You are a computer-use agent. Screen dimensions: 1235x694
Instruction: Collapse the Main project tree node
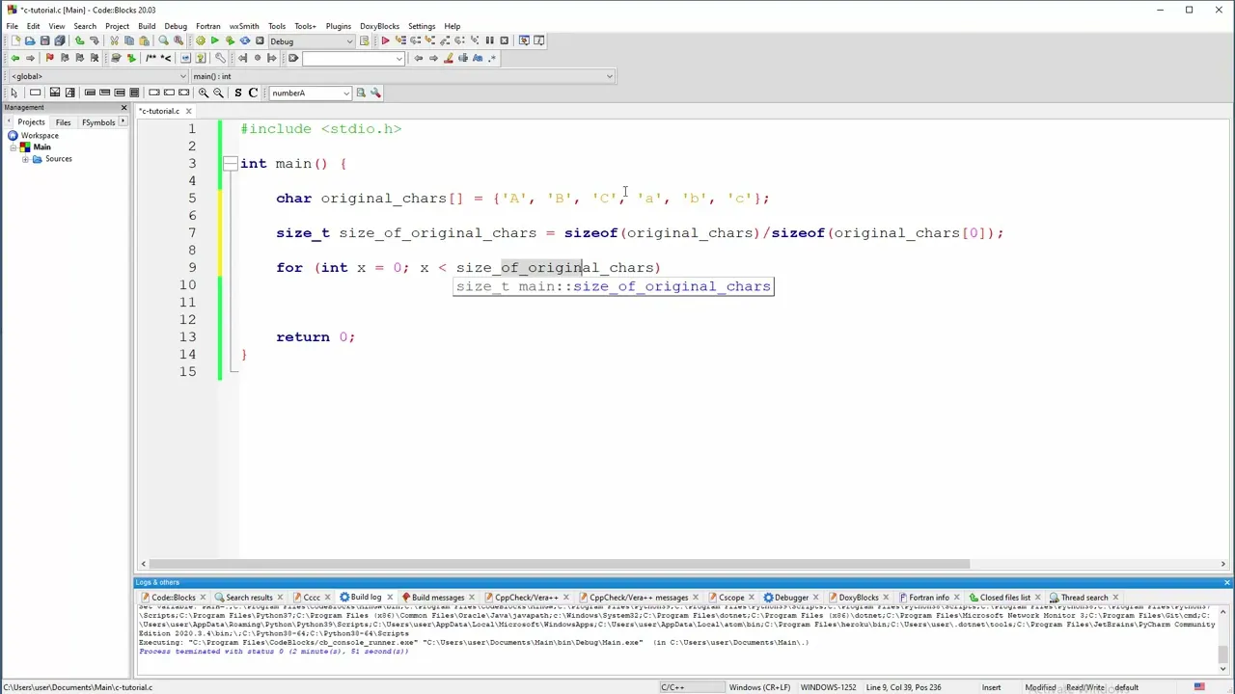[x=14, y=147]
